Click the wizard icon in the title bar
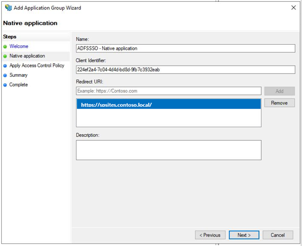This screenshot has height=246, width=302. (8, 8)
